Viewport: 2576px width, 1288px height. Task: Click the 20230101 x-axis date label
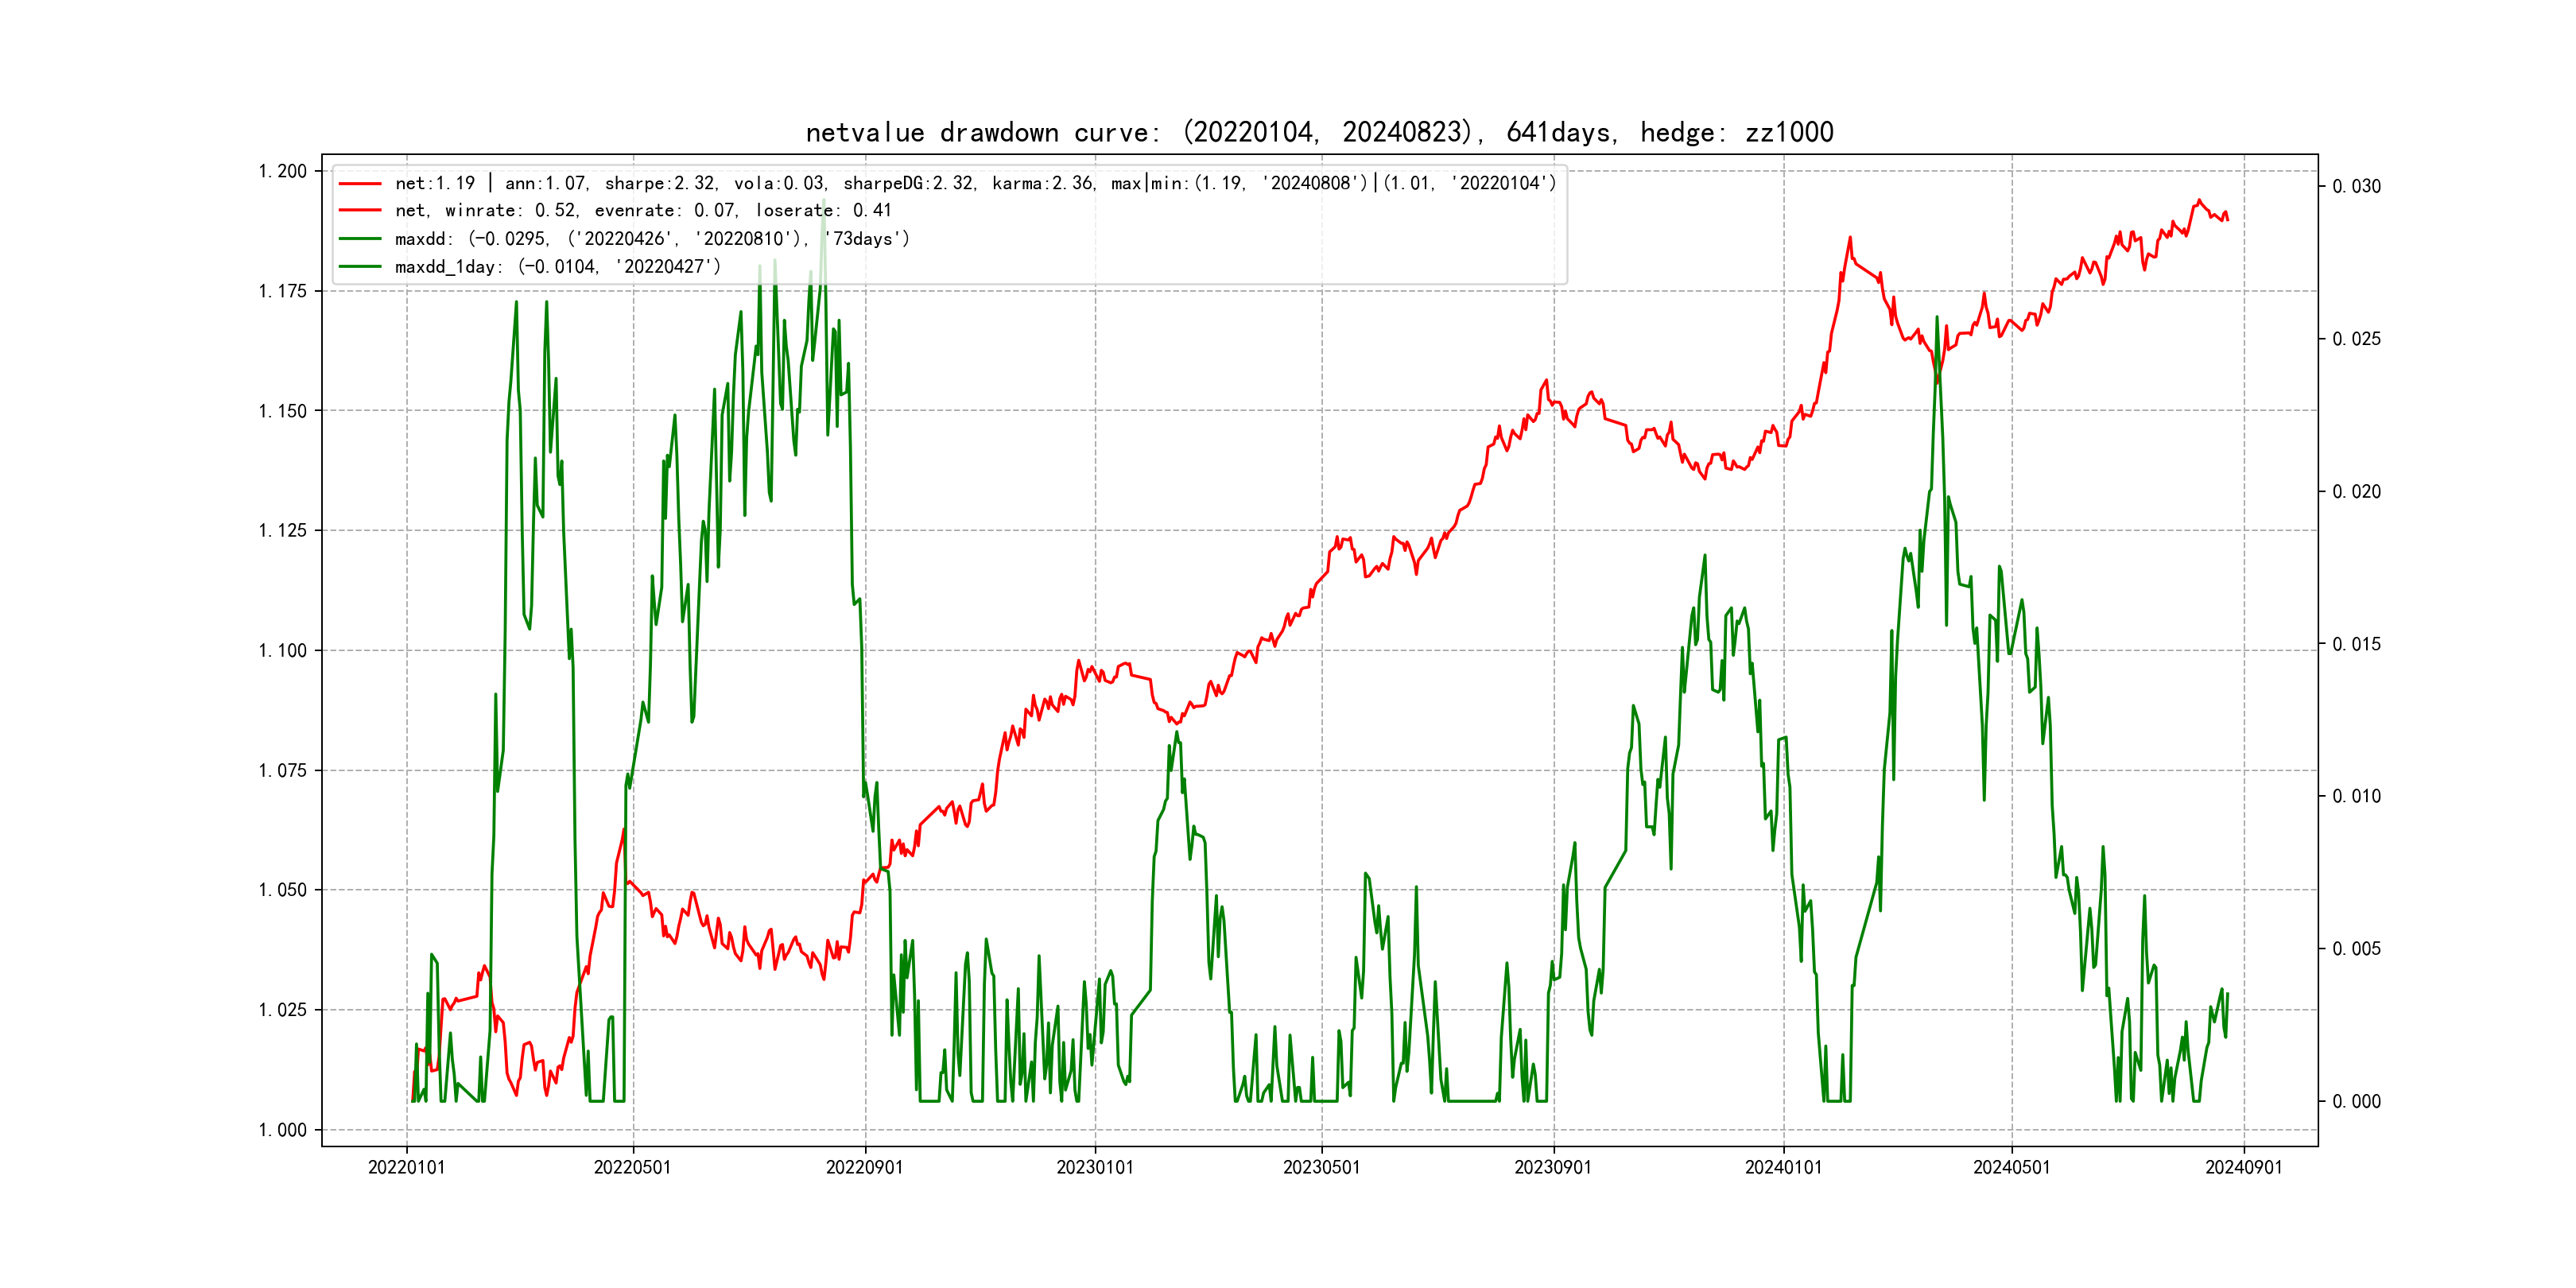(x=1095, y=1167)
